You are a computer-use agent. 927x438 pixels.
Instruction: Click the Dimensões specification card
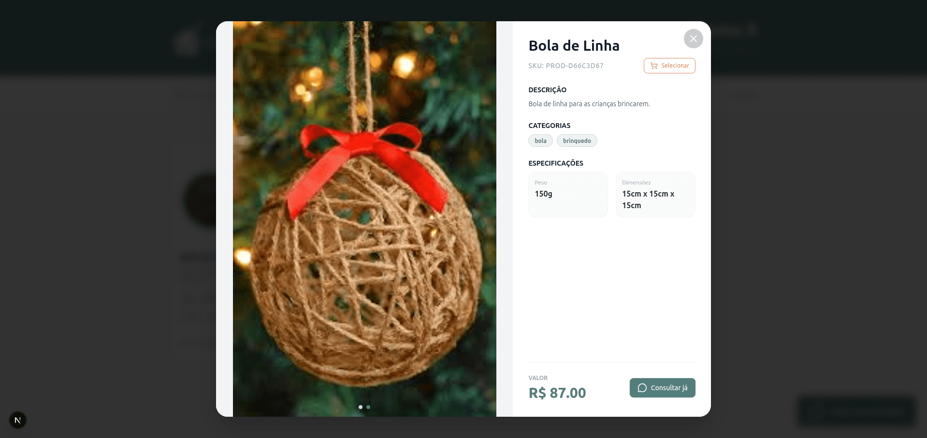(x=655, y=194)
